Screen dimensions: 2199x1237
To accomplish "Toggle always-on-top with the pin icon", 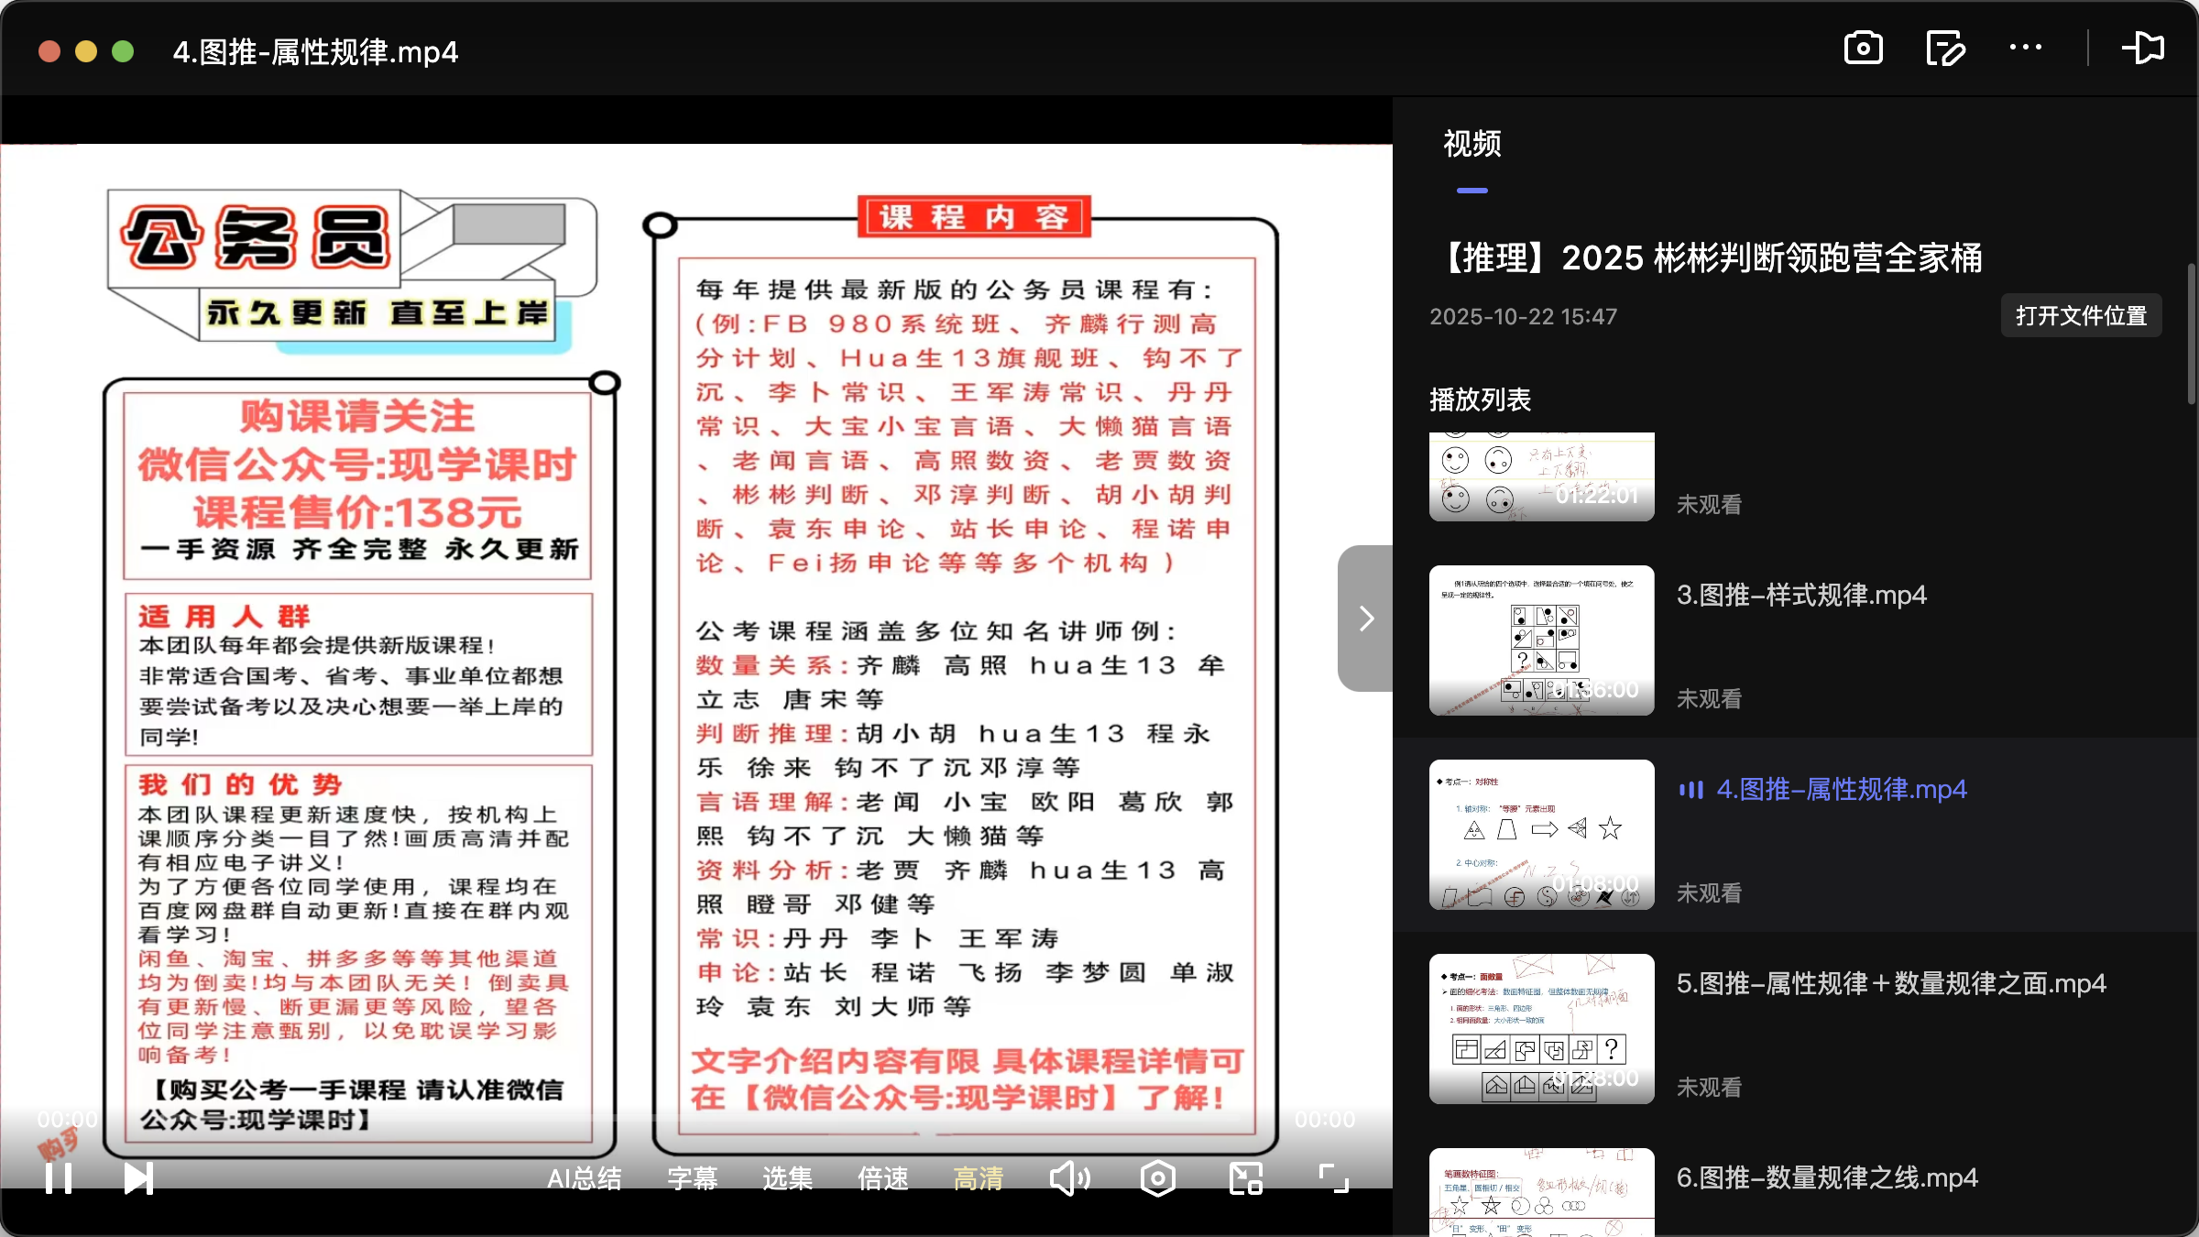I will tap(2144, 48).
